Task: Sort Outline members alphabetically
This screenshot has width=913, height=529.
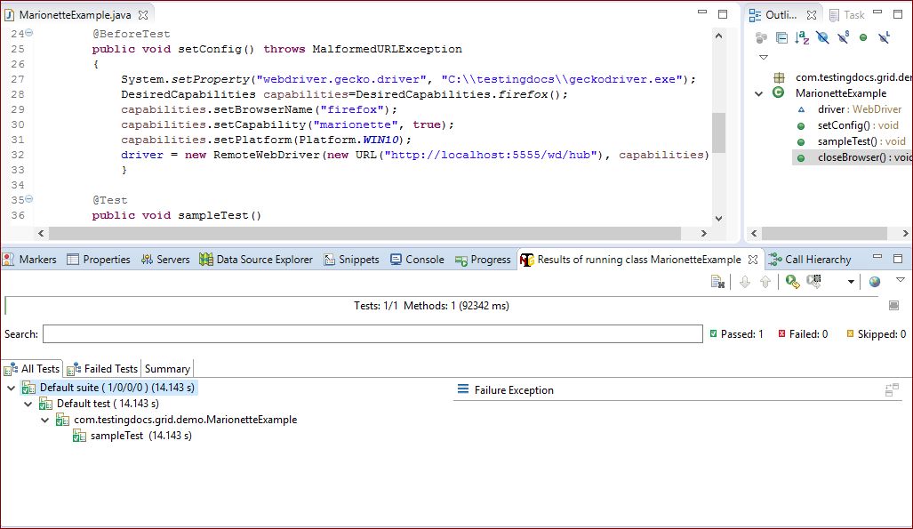Action: coord(802,38)
